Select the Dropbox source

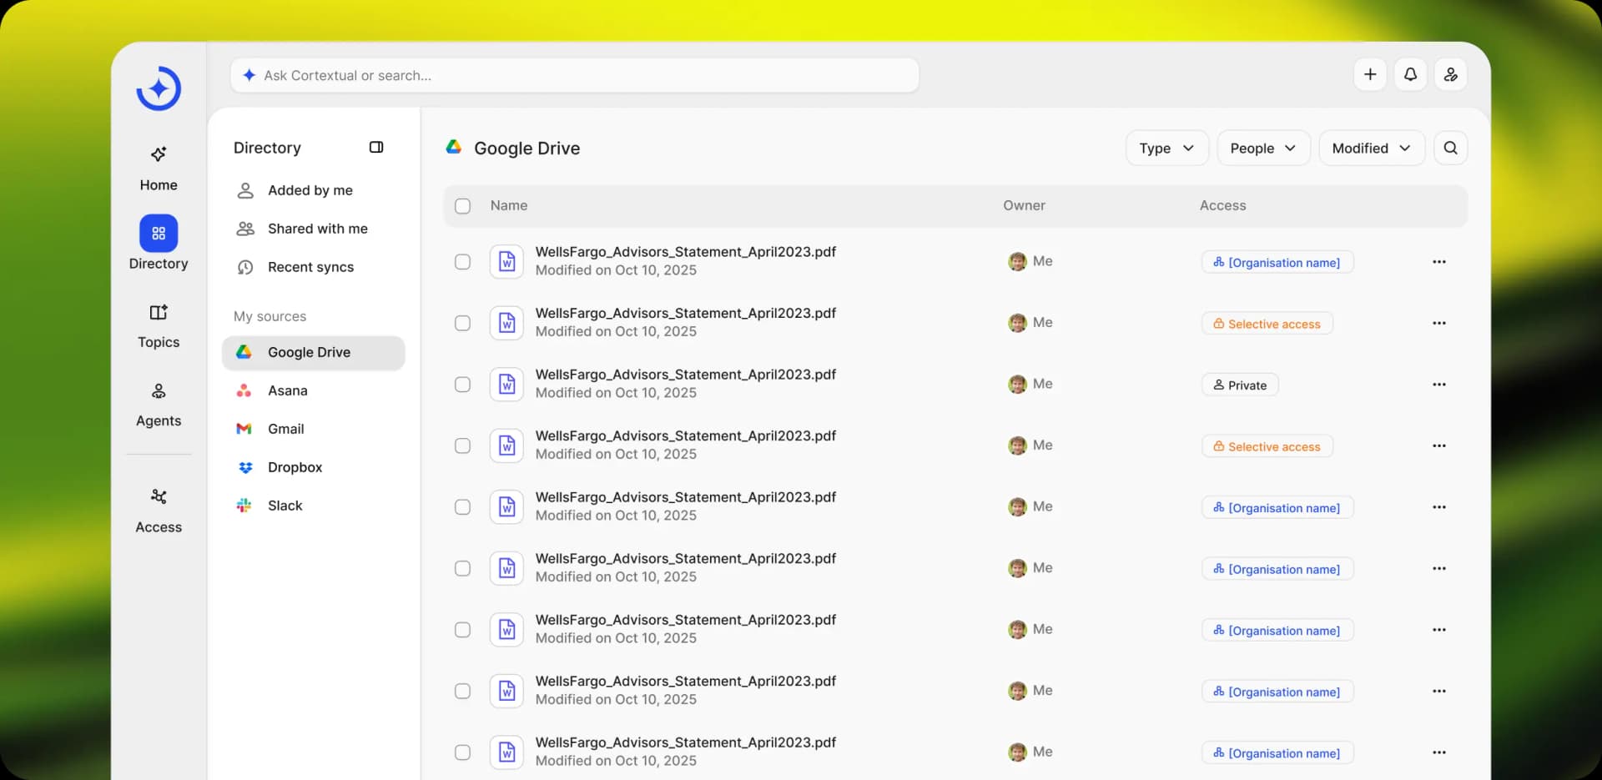click(313, 467)
